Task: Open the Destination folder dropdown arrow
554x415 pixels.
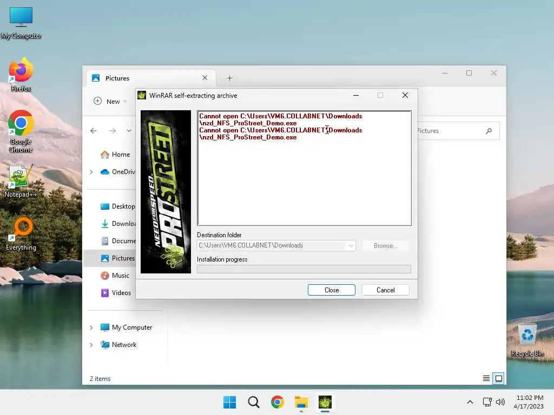Action: (x=351, y=246)
